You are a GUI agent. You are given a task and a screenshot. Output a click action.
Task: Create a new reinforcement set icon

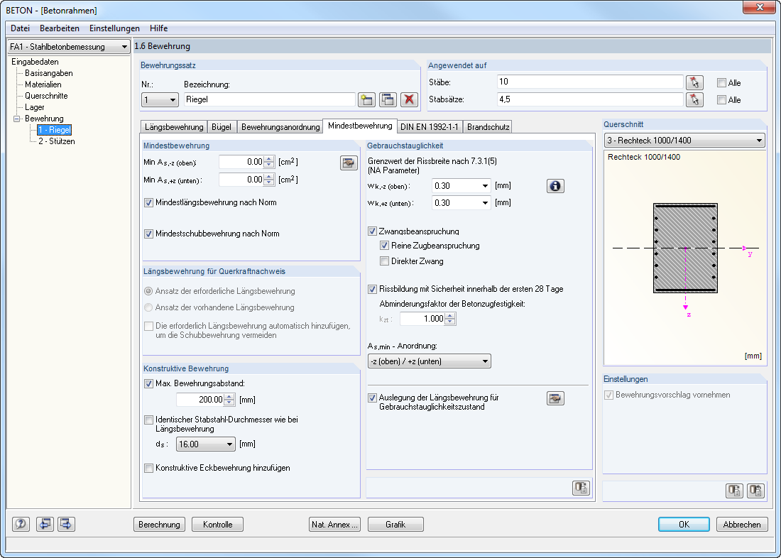point(367,99)
